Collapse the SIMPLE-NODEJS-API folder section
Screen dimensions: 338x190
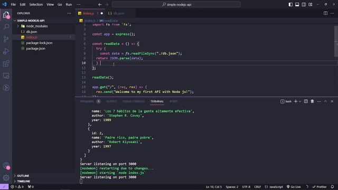(31, 21)
